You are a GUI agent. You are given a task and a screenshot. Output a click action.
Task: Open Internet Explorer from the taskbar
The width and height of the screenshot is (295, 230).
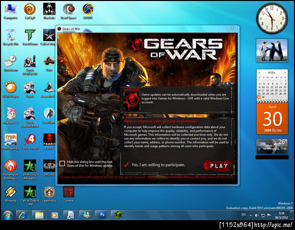[23, 215]
